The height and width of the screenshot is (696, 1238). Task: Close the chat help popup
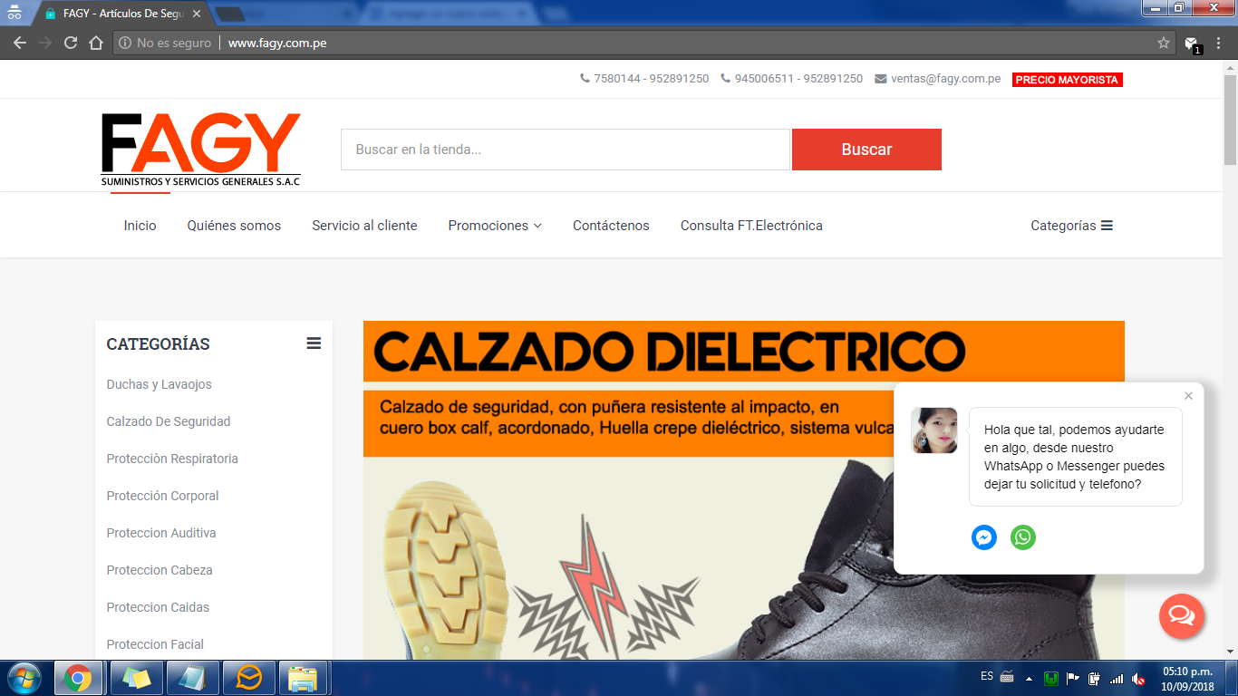coord(1188,396)
